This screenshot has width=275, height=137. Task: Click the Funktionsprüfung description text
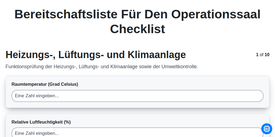tap(102, 67)
